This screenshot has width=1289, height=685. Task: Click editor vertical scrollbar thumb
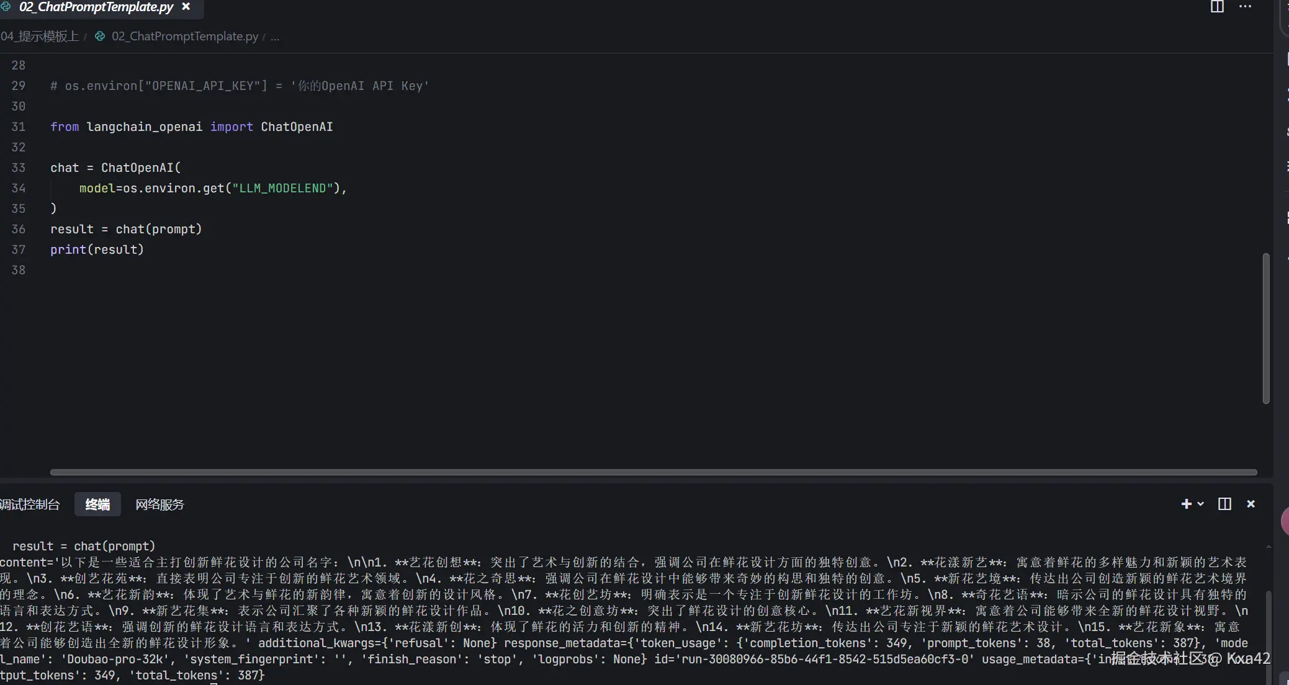(x=1266, y=328)
